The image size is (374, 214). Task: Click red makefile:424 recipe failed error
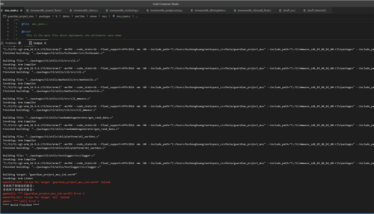(x=57, y=182)
